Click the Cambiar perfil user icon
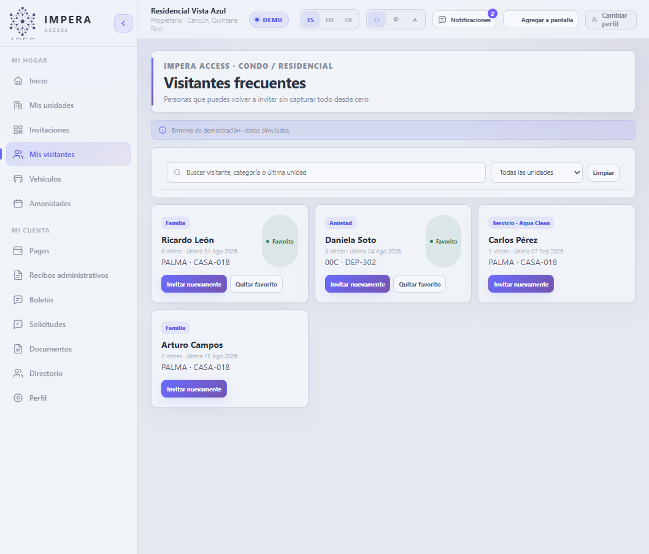Image resolution: width=649 pixels, height=554 pixels. (595, 20)
